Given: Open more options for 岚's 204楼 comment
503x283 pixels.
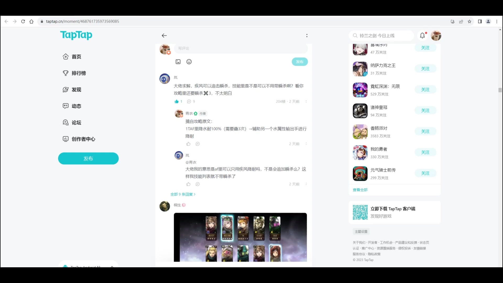Looking at the screenshot, I should (306, 101).
